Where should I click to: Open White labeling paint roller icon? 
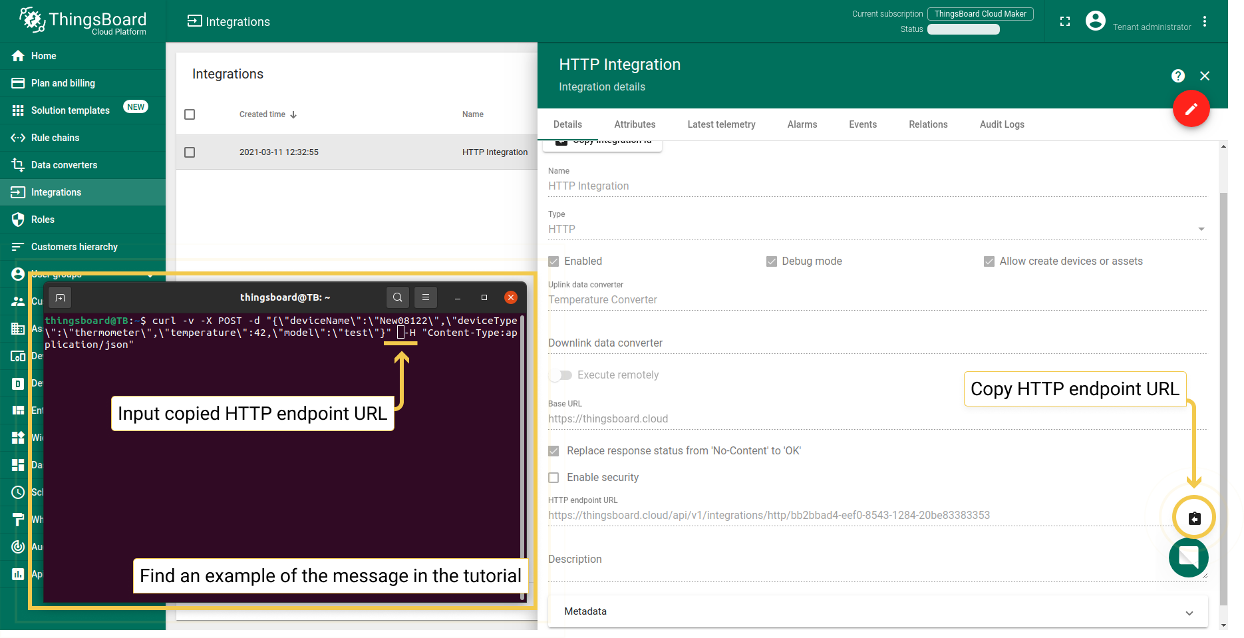point(18,520)
